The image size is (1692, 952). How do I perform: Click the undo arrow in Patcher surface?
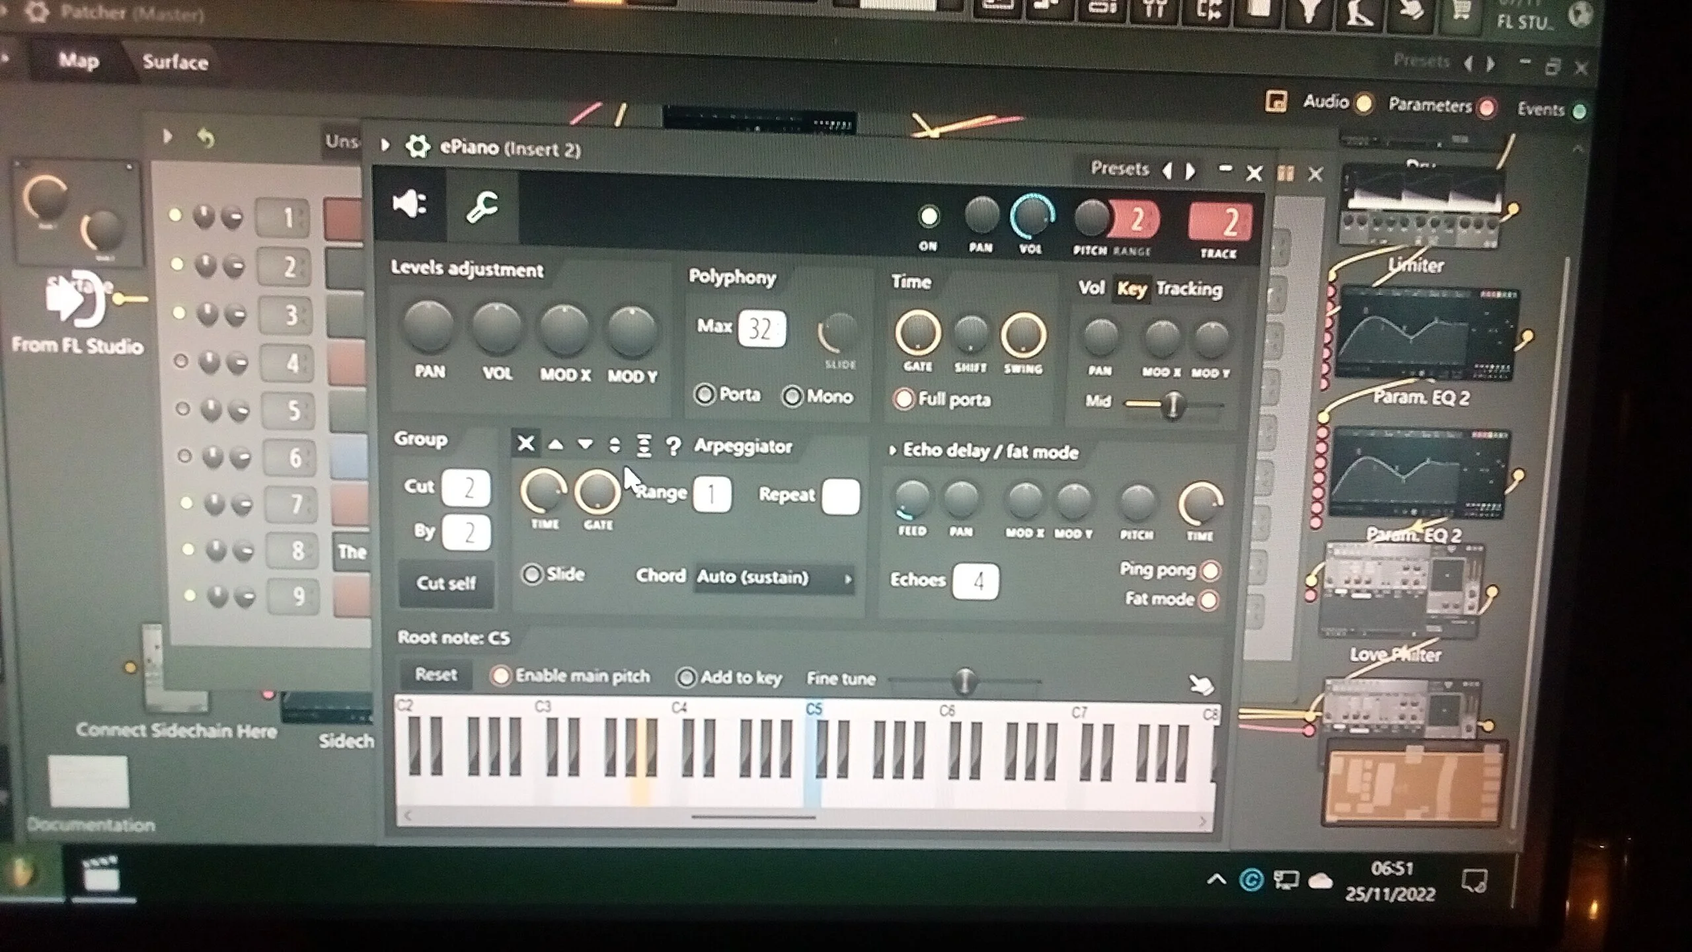[206, 138]
